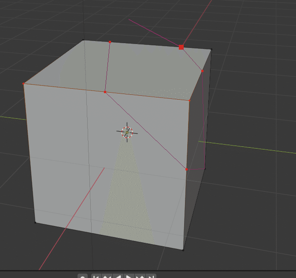Play the animation forward

click(129, 276)
